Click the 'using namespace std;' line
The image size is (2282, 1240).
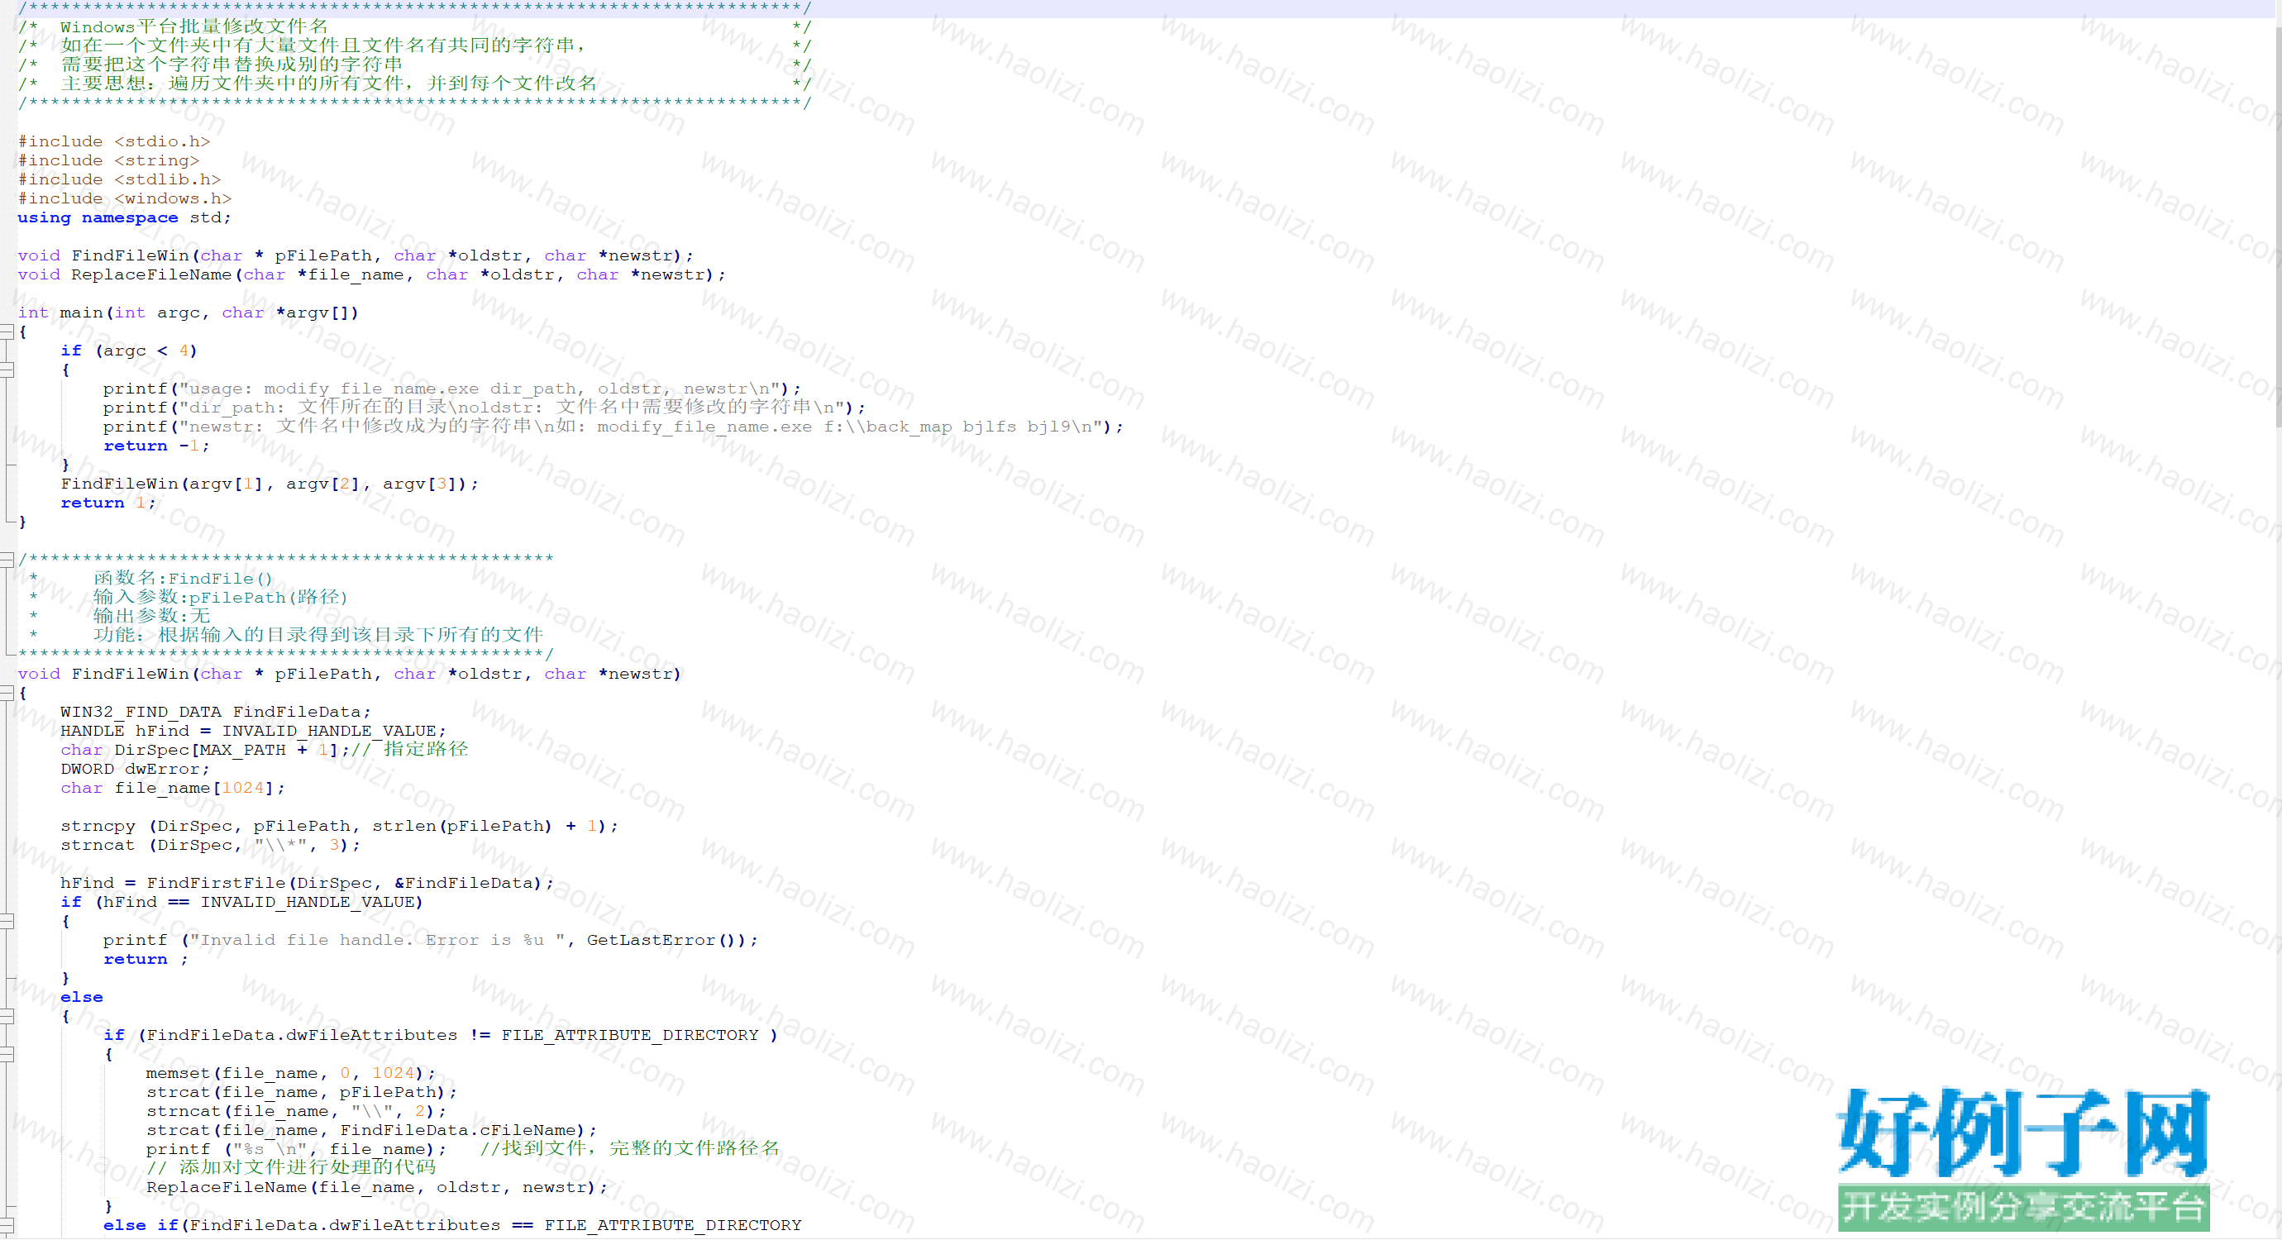pos(125,218)
